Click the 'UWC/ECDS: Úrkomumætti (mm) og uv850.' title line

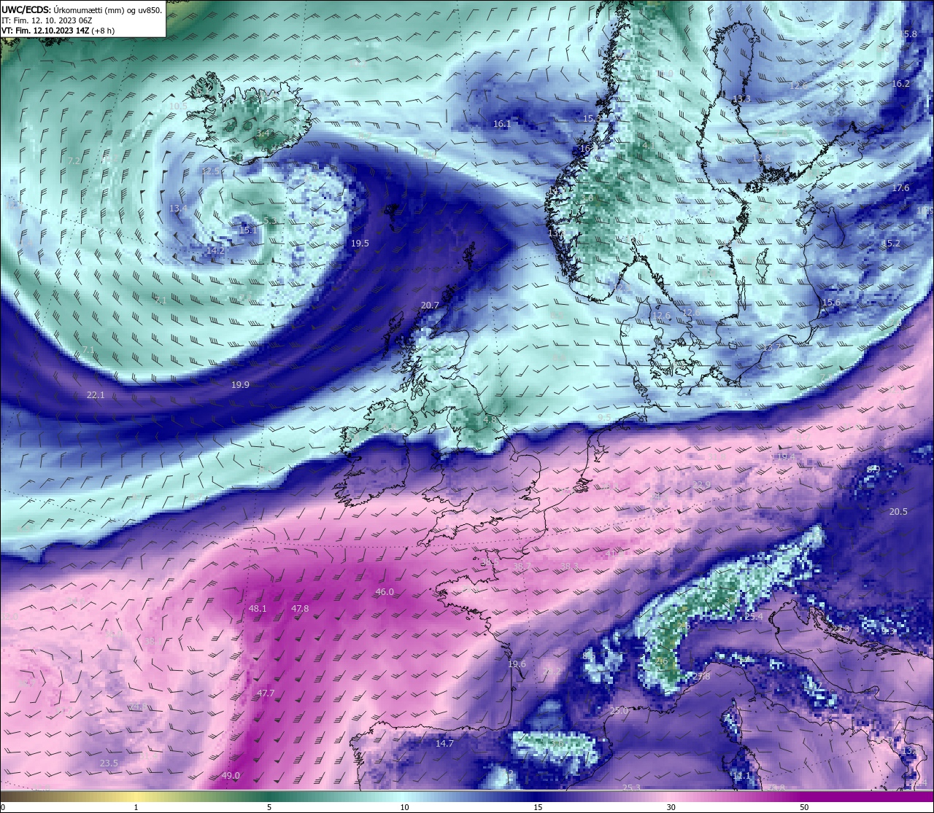pos(82,10)
